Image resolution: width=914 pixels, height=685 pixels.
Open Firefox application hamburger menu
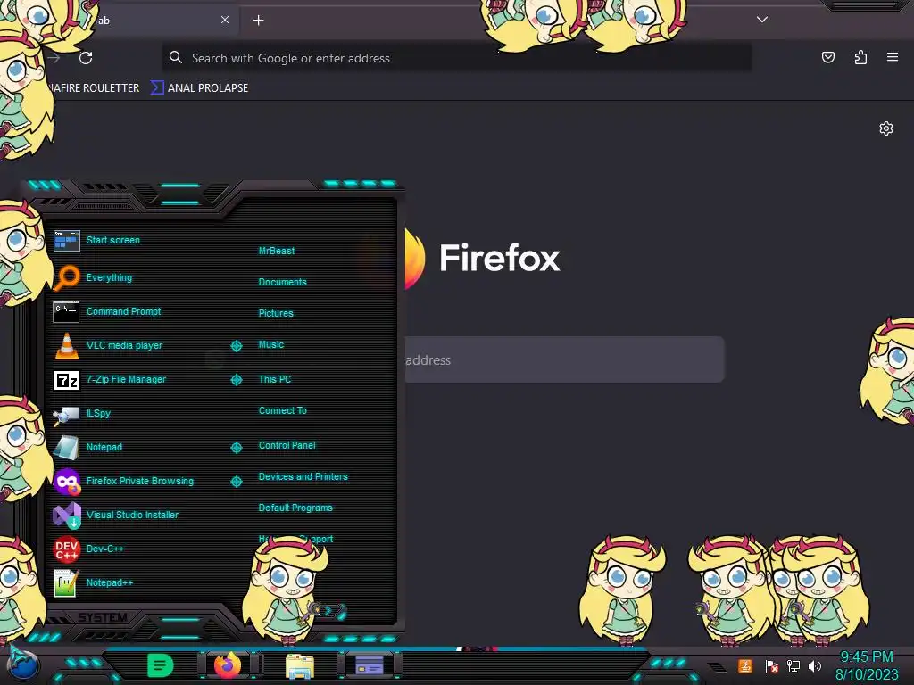tap(893, 57)
